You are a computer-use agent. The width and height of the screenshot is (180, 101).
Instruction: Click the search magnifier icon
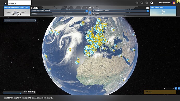tap(35, 20)
